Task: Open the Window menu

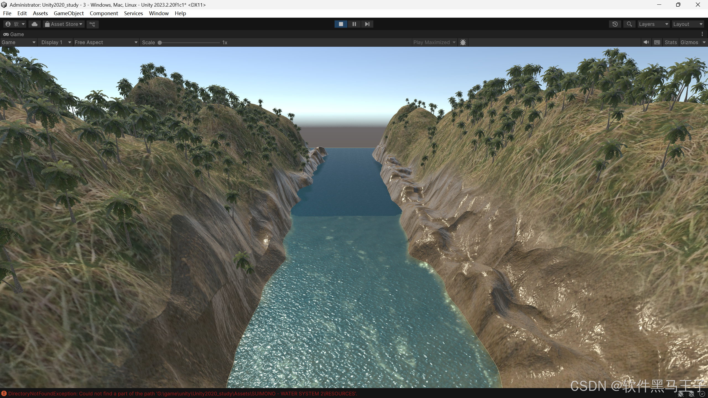Action: [x=159, y=13]
